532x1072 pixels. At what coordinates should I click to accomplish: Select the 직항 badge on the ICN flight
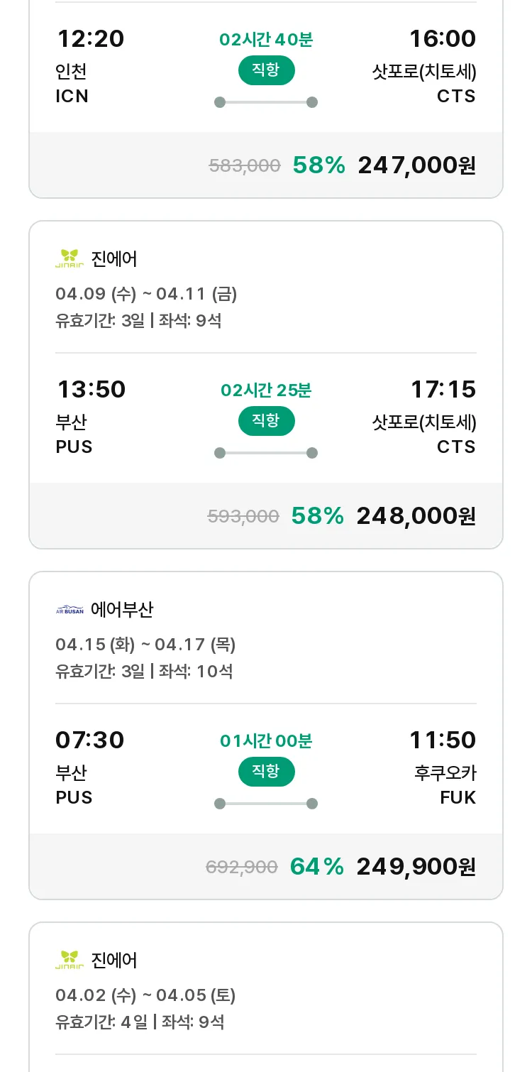(266, 70)
